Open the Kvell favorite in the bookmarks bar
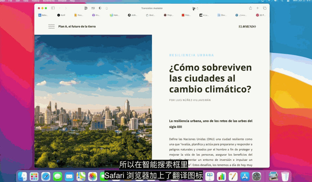The height and width of the screenshot is (182, 312). (x=61, y=15)
